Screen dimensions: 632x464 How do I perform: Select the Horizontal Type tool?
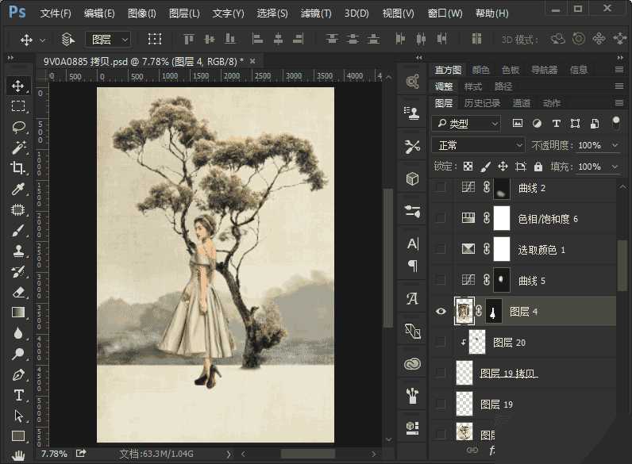point(18,395)
